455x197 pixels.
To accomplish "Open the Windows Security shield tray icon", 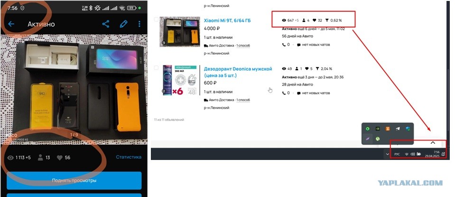I will click(x=408, y=129).
